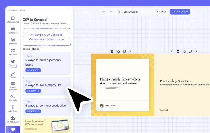The height and width of the screenshot is (133, 210).
Task: Move first slide right with chevron
Action: click(x=131, y=51)
